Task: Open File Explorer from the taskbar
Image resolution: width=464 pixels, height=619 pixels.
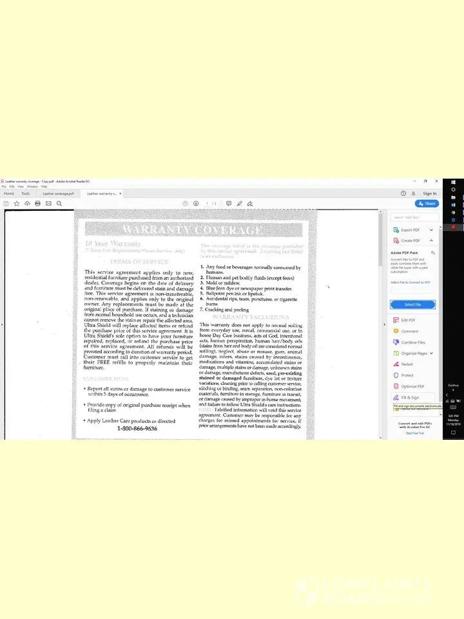Action: [x=453, y=197]
